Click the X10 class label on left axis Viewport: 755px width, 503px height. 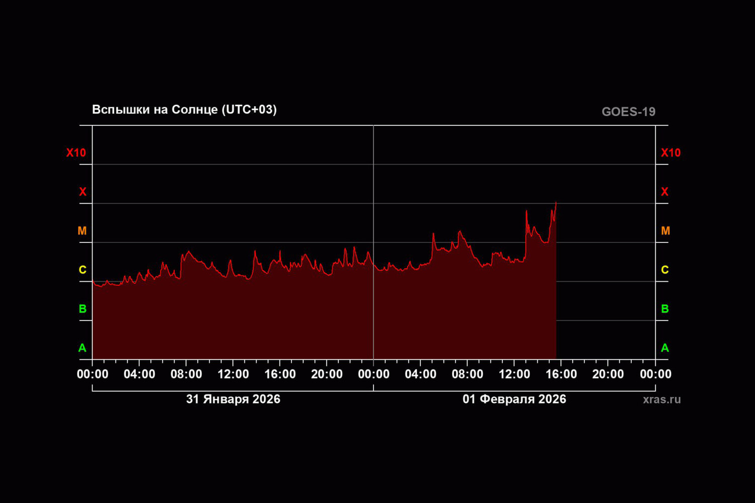click(x=76, y=153)
